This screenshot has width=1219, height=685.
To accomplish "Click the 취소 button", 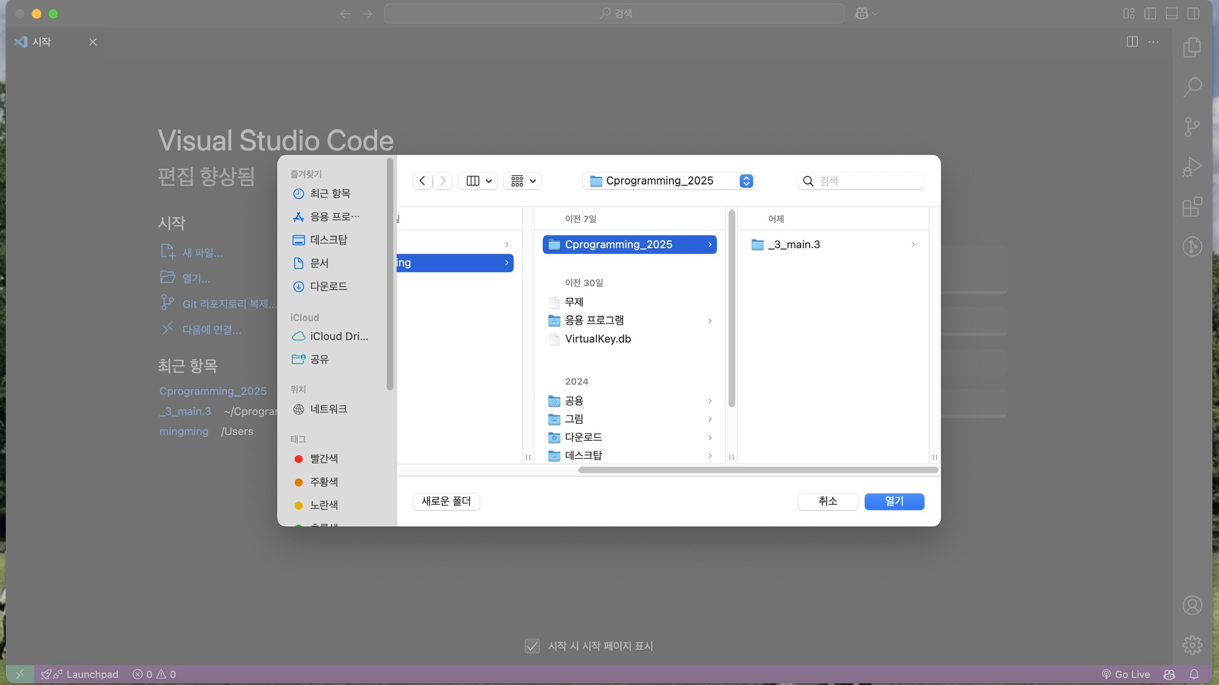I will pos(828,501).
